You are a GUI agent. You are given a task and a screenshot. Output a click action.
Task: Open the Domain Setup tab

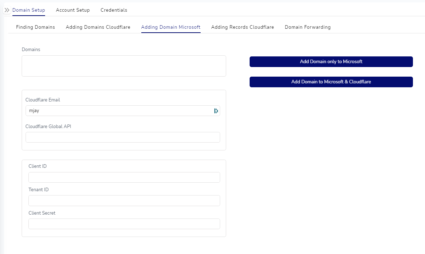pos(29,10)
